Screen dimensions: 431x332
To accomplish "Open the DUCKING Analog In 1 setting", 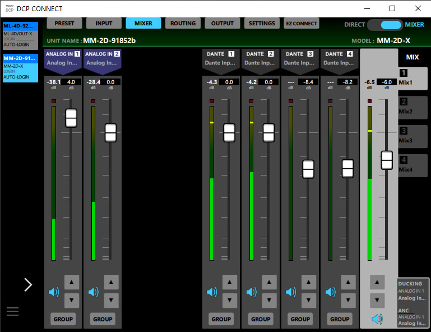I will 412,290.
